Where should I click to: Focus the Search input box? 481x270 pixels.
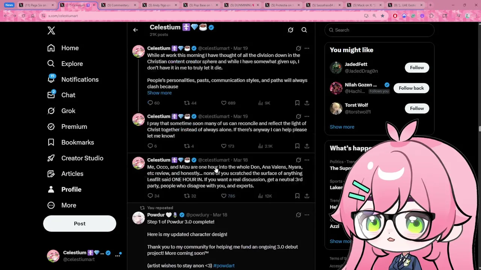(x=380, y=30)
